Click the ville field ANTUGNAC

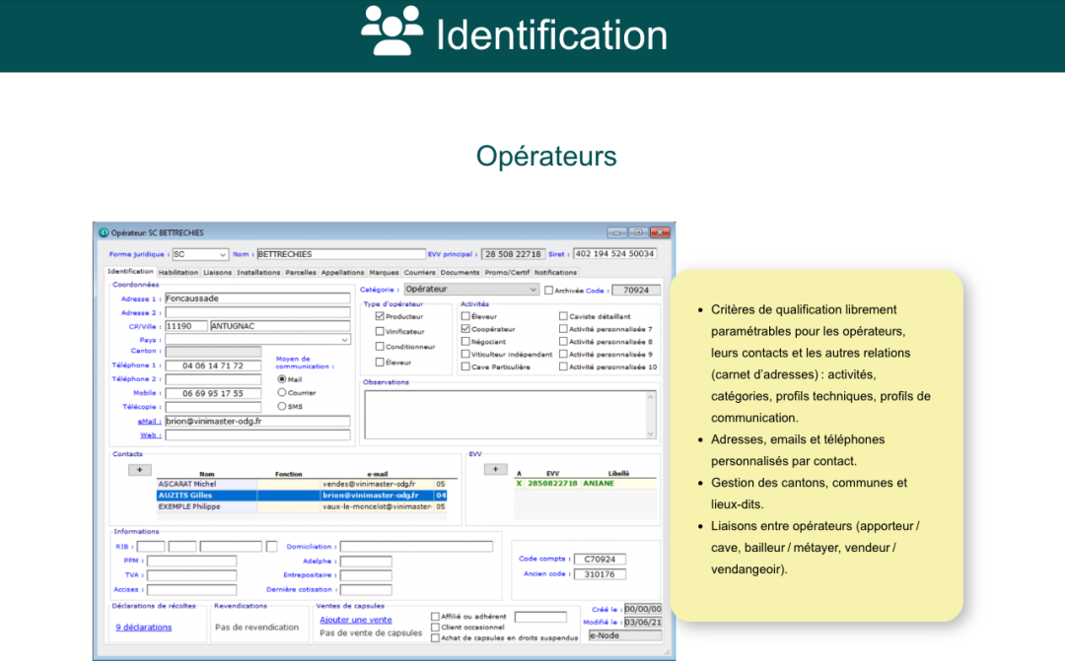(280, 326)
